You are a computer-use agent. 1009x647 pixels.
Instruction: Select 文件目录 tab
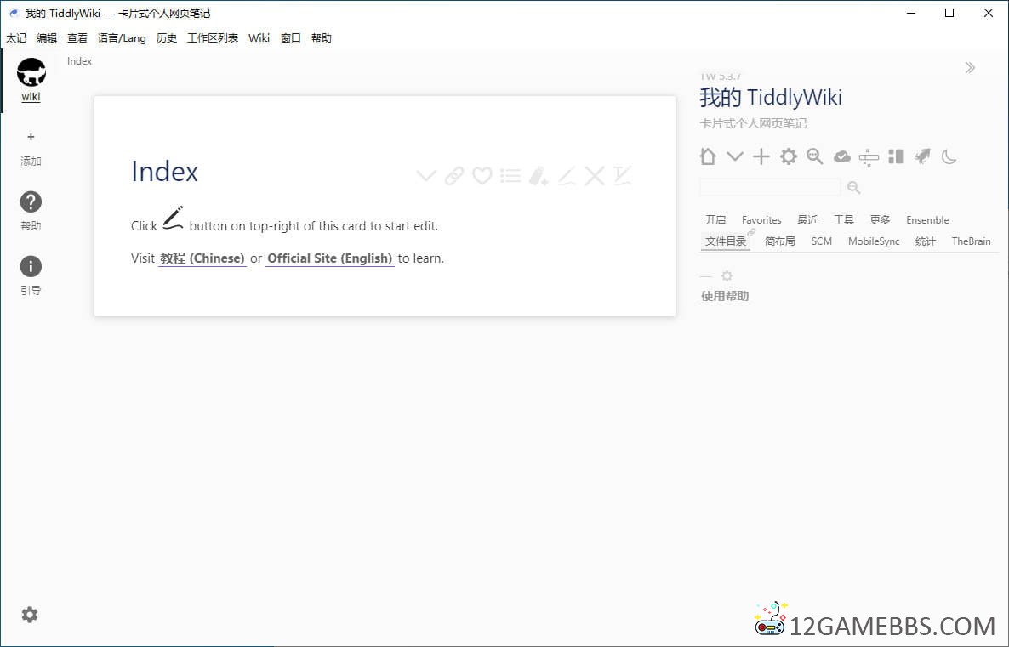pos(725,241)
